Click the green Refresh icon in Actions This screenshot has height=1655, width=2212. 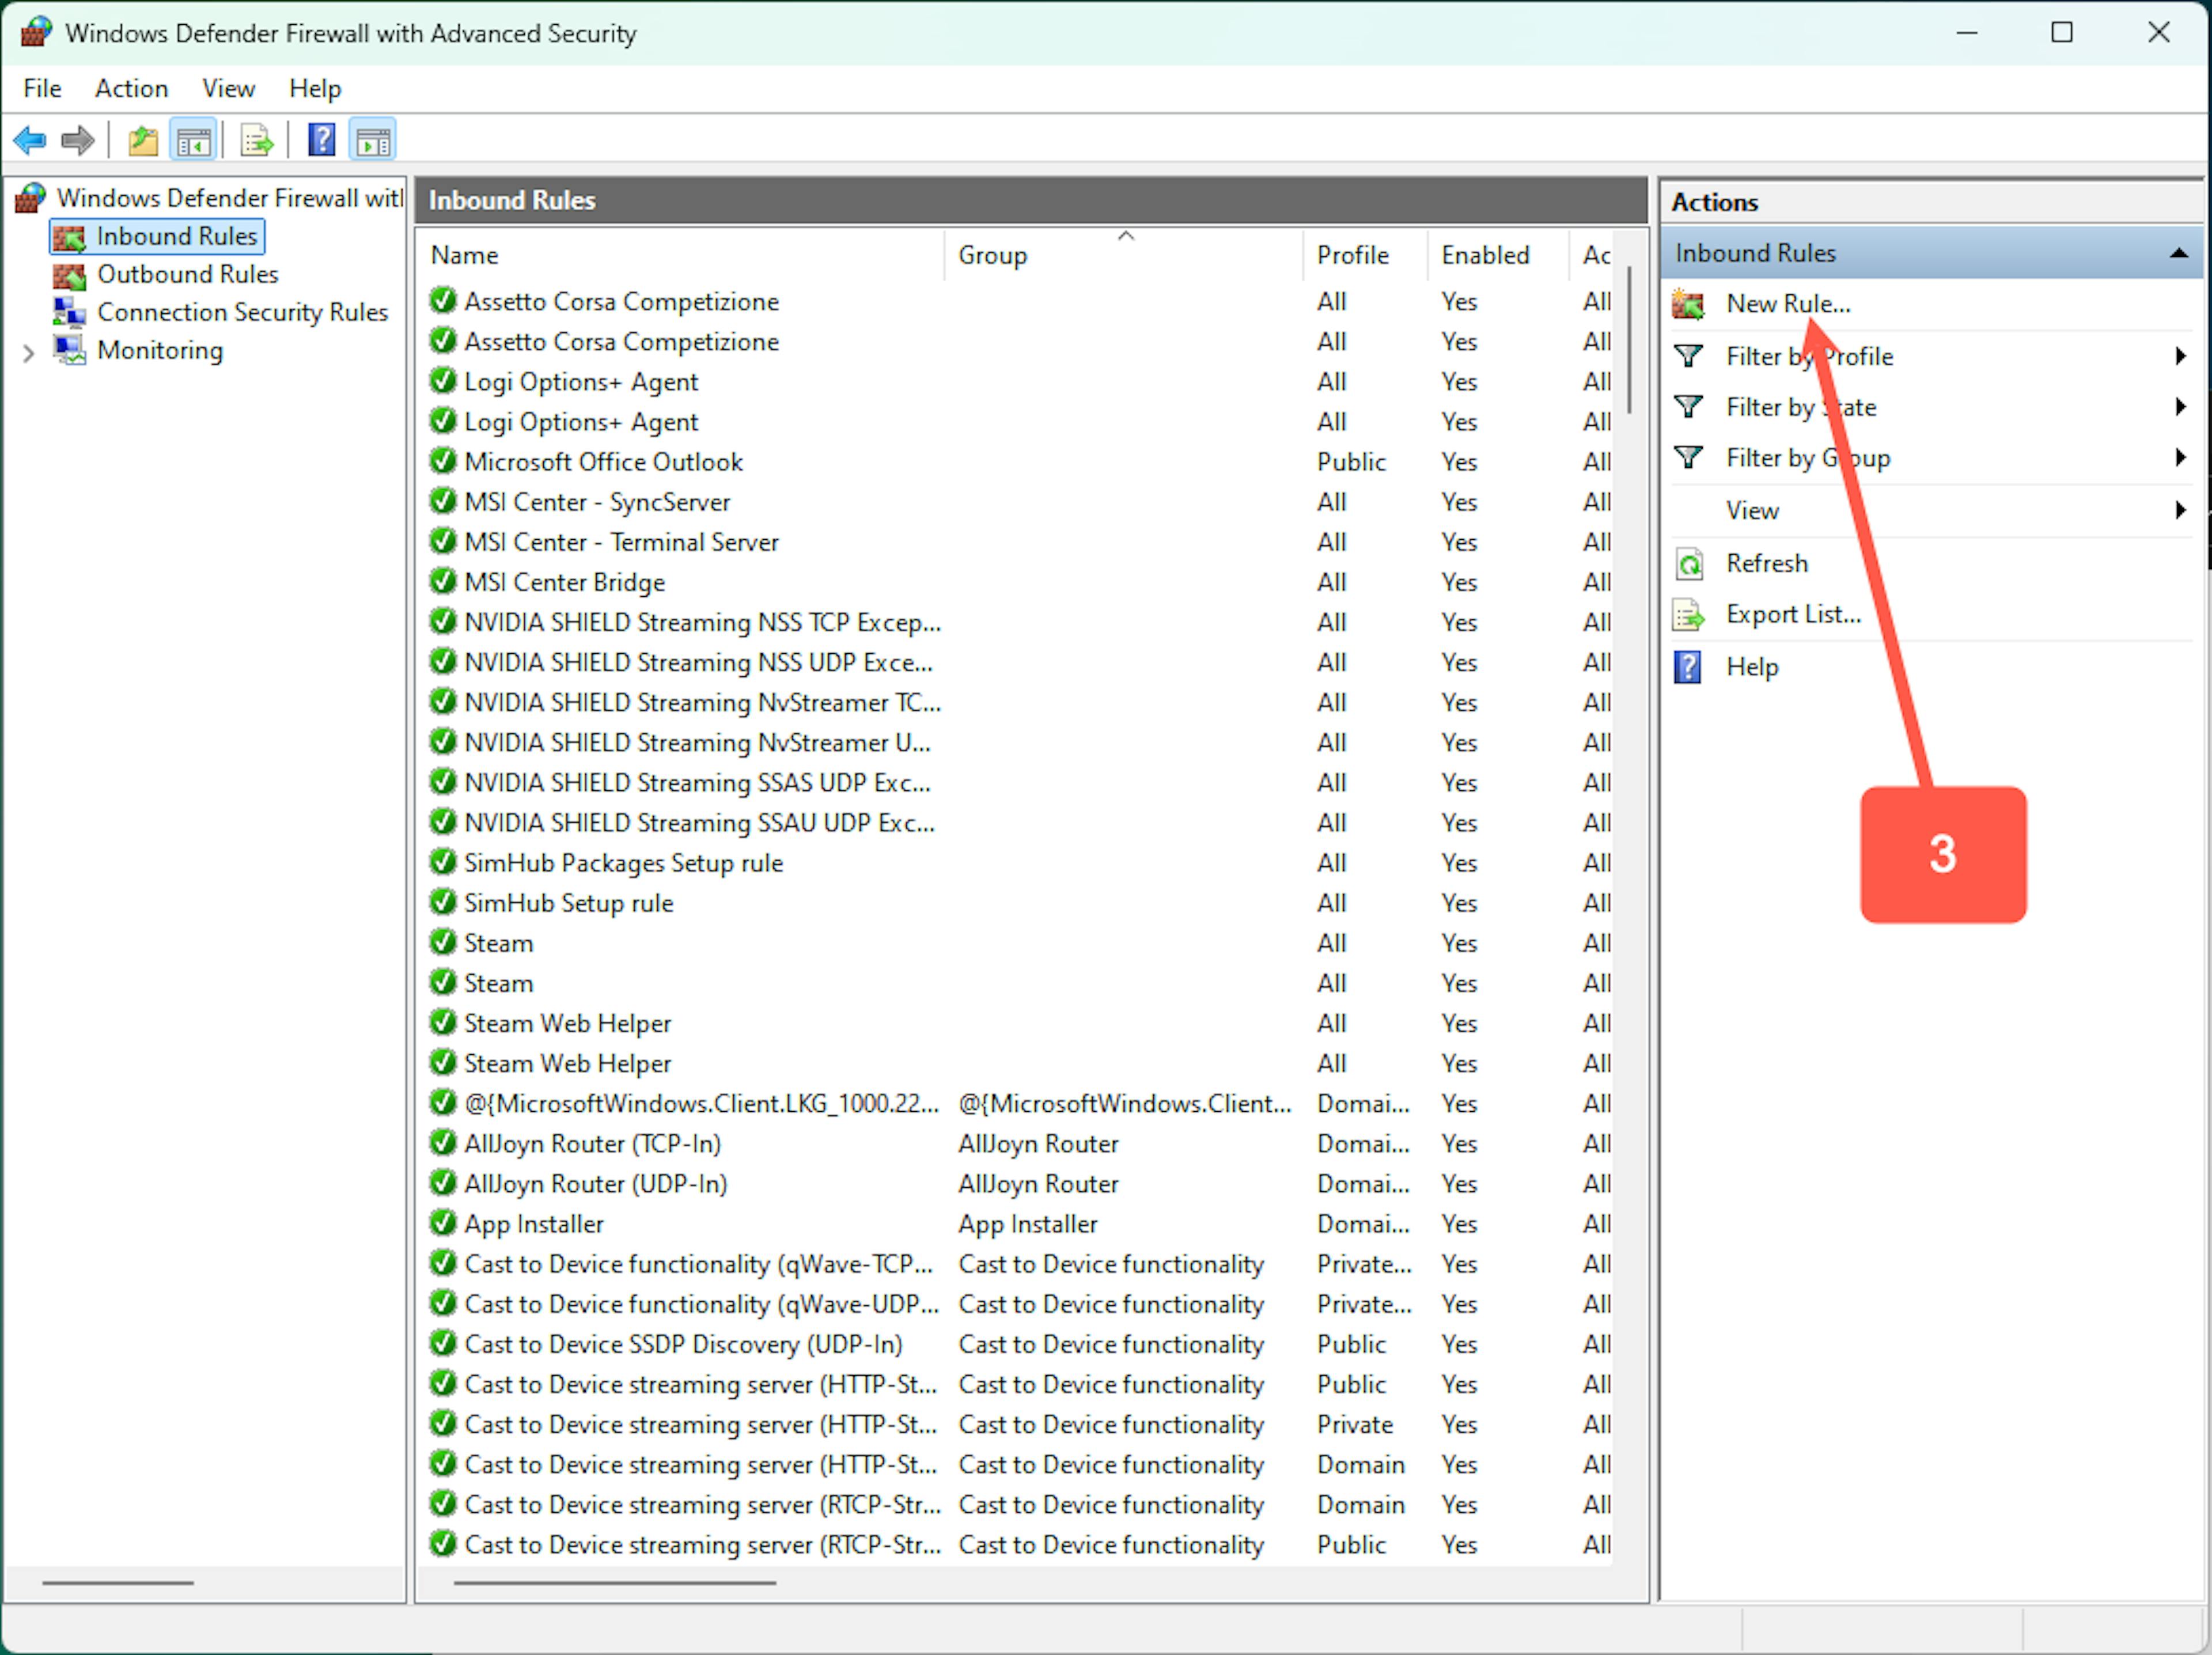pyautogui.click(x=1688, y=564)
